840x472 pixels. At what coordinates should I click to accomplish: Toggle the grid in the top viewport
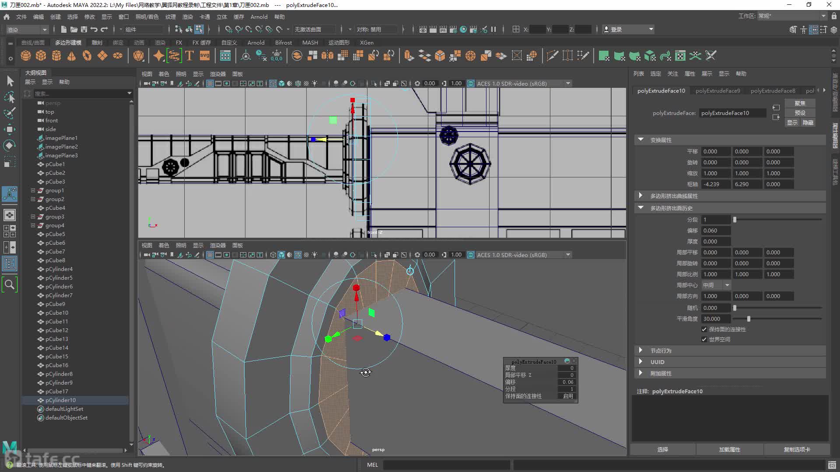(x=210, y=83)
